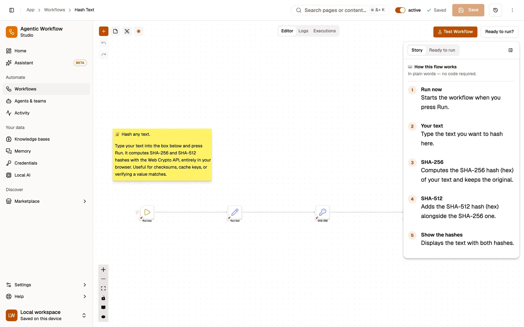Click the Save button

coord(468,10)
